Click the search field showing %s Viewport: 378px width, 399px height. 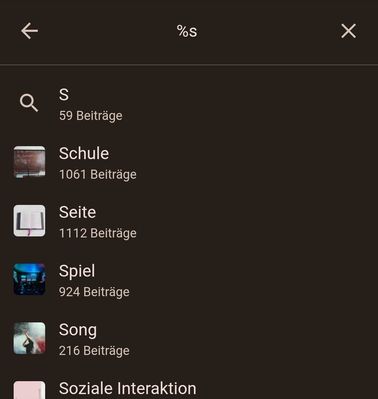pyautogui.click(x=187, y=31)
